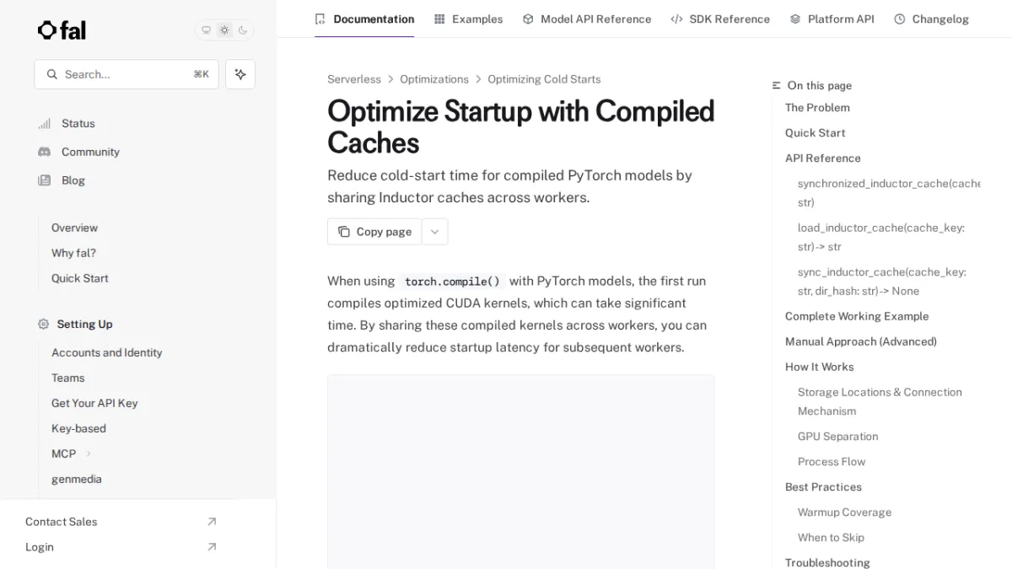Select the Platform API tab
The width and height of the screenshot is (1012, 569).
pos(832,19)
